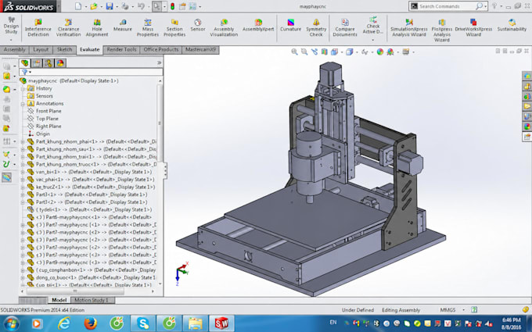
Task: Expand ke_trucZ<1> tree node
Action: [23, 187]
